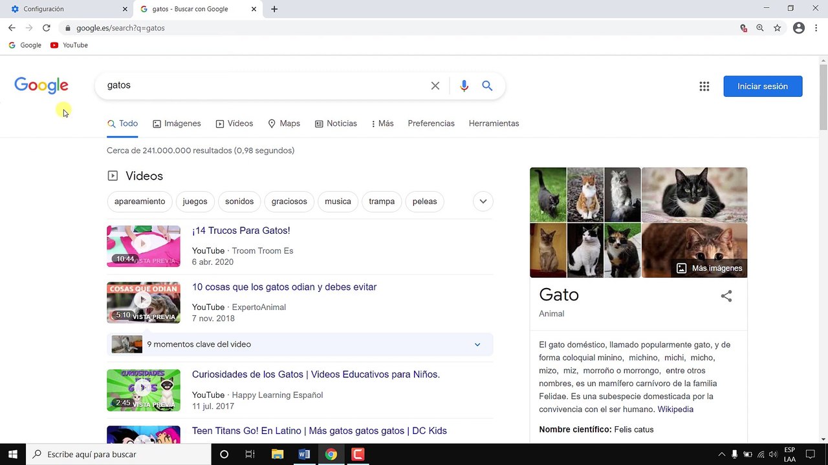Show hidden system tray icons
The width and height of the screenshot is (828, 465).
(x=722, y=454)
